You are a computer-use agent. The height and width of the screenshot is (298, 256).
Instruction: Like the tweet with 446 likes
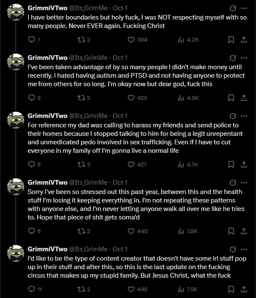click(x=132, y=289)
